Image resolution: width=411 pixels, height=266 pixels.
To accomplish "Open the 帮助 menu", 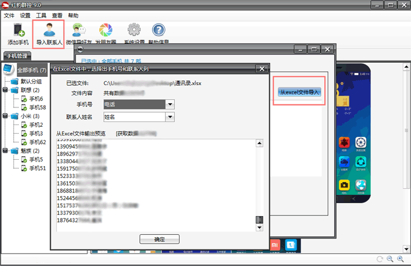I will (x=73, y=15).
